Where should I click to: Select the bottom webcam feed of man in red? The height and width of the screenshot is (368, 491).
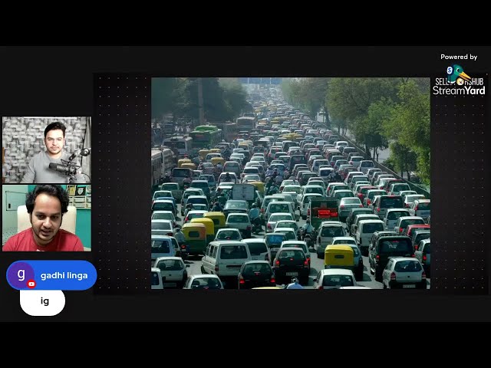click(46, 218)
